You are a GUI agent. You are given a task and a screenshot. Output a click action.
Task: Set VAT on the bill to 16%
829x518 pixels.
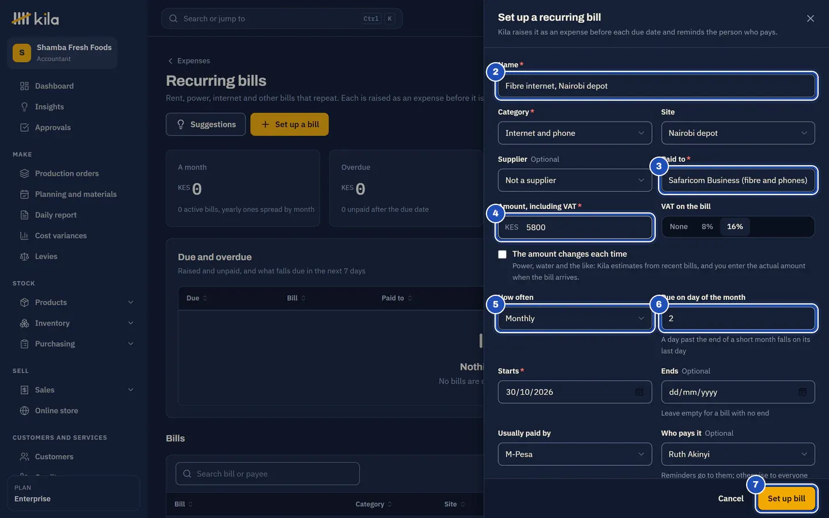pyautogui.click(x=735, y=227)
